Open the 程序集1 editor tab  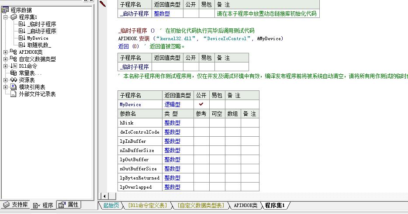click(x=275, y=205)
